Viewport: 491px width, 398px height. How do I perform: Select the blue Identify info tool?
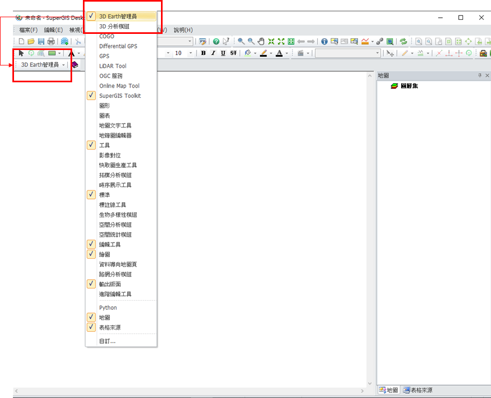point(325,41)
